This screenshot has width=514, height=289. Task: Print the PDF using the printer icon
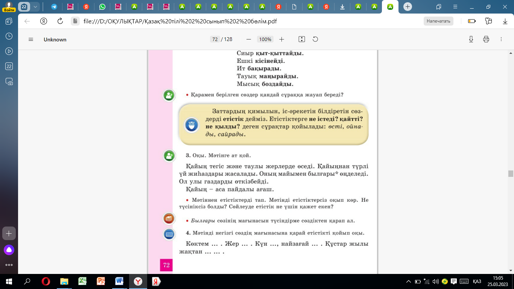click(486, 40)
